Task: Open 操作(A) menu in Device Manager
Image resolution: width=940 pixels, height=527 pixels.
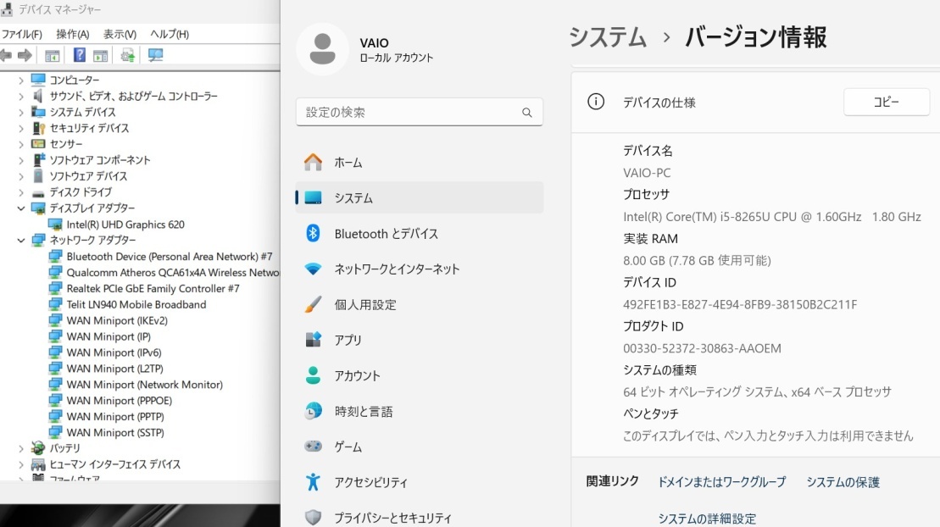Action: pyautogui.click(x=73, y=34)
